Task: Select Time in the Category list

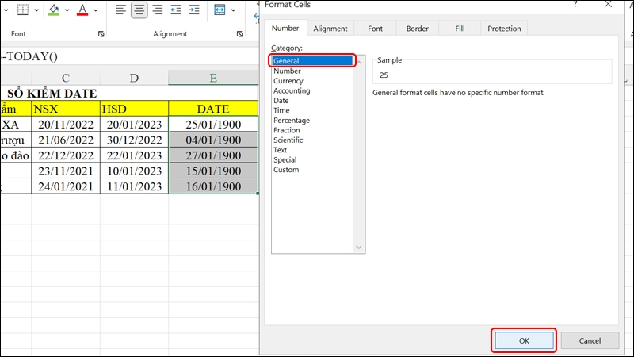Action: [312, 110]
